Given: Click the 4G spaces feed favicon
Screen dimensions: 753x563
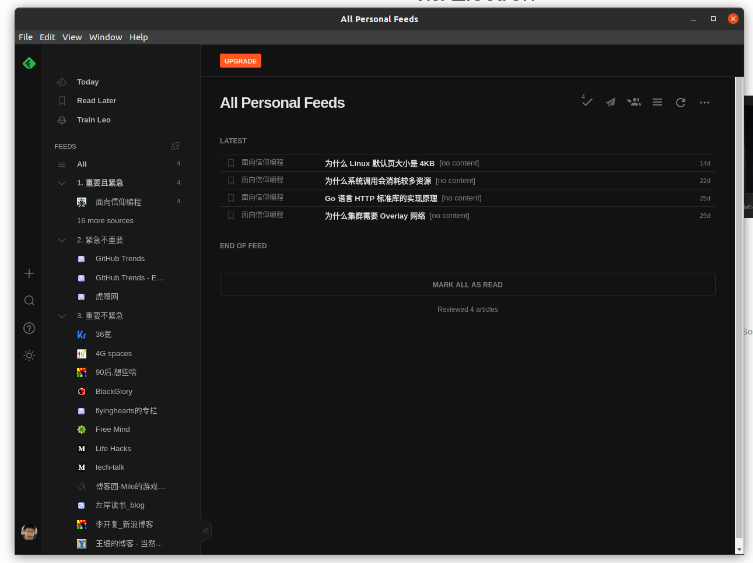Looking at the screenshot, I should point(82,354).
